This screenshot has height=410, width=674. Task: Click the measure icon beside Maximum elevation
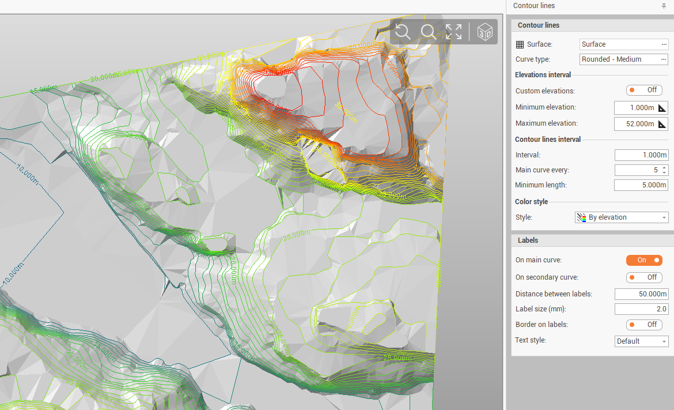[x=662, y=124]
